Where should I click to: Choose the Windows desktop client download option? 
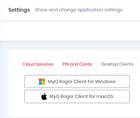[x=77, y=81]
